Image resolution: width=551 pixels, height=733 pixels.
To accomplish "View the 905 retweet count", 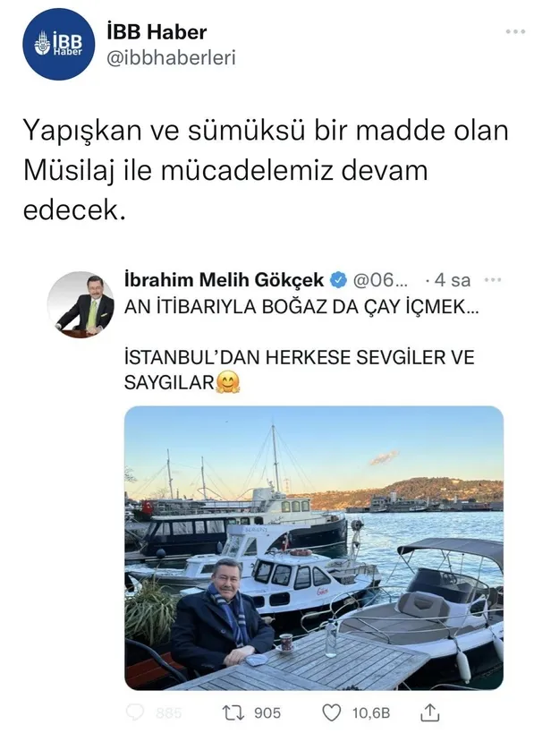I will (267, 713).
